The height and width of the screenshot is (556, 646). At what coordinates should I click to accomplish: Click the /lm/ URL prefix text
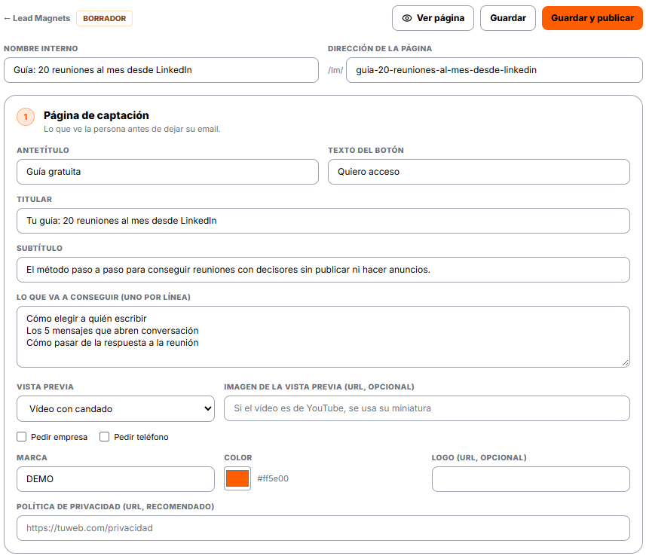pyautogui.click(x=335, y=70)
